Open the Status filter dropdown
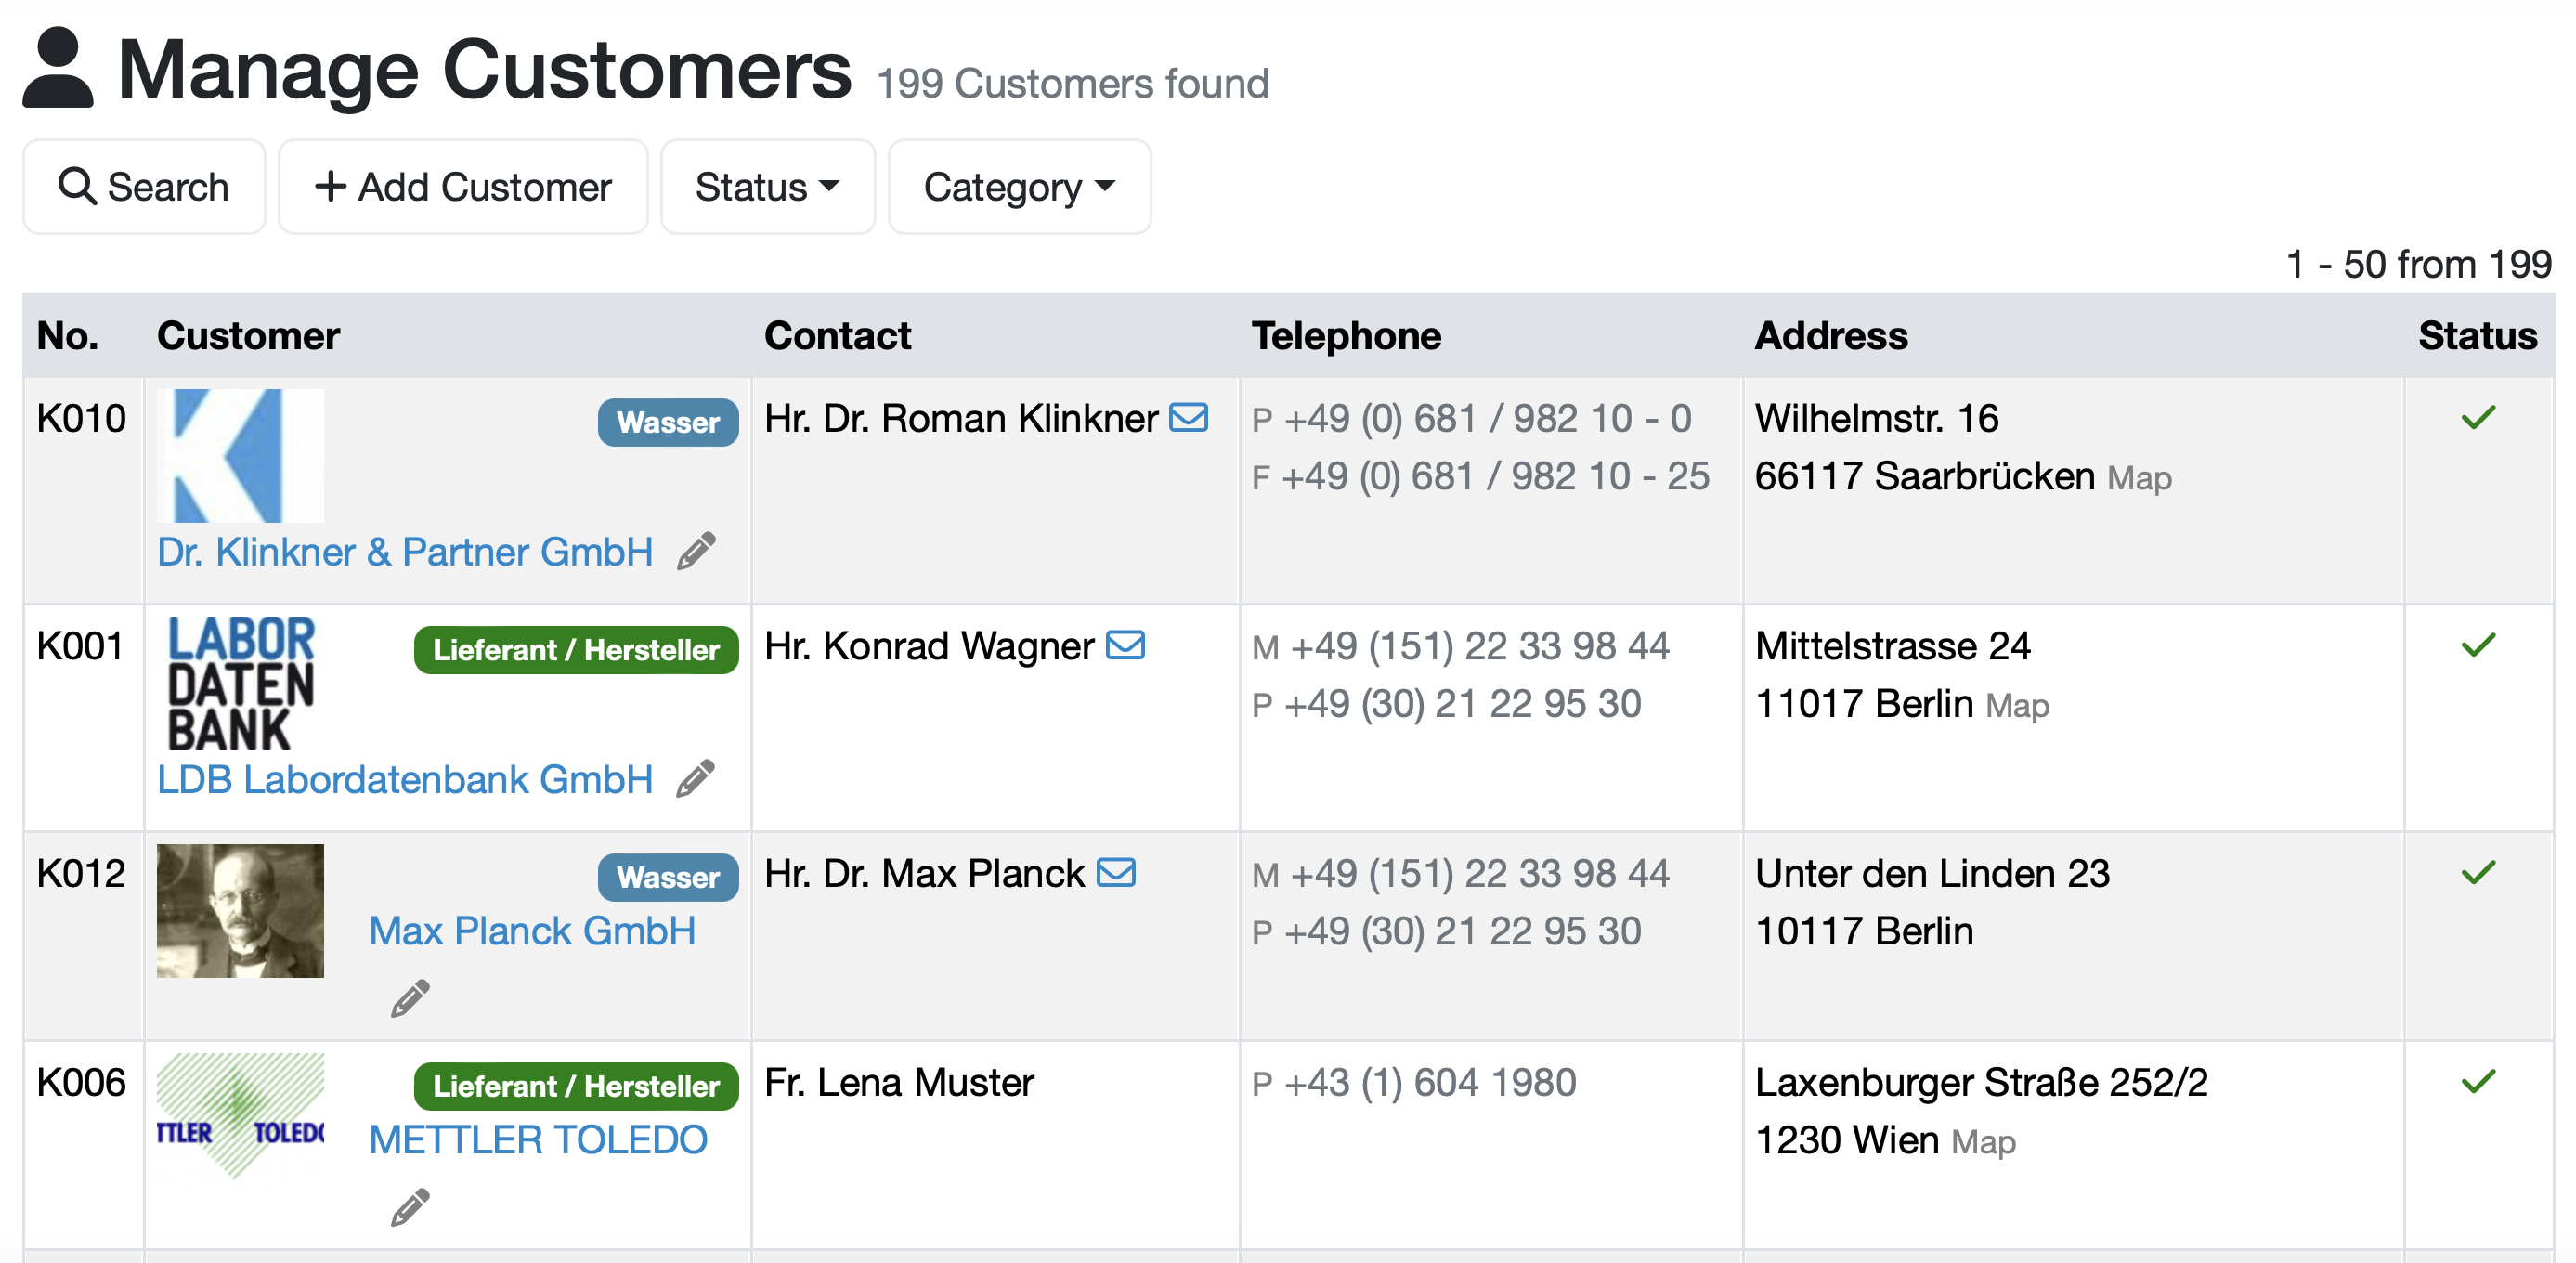 click(767, 187)
